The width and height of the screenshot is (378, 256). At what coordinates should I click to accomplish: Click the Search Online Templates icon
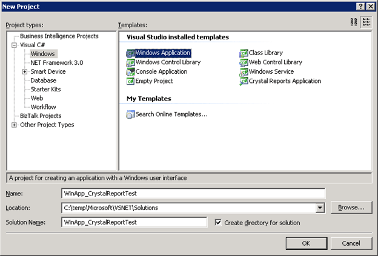(131, 114)
